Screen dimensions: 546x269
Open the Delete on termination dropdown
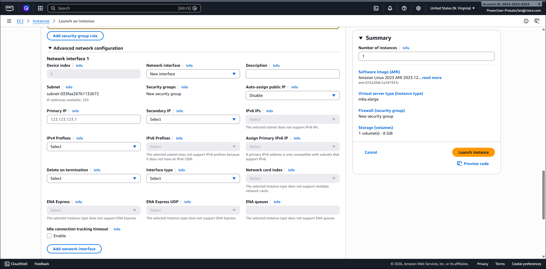click(94, 178)
